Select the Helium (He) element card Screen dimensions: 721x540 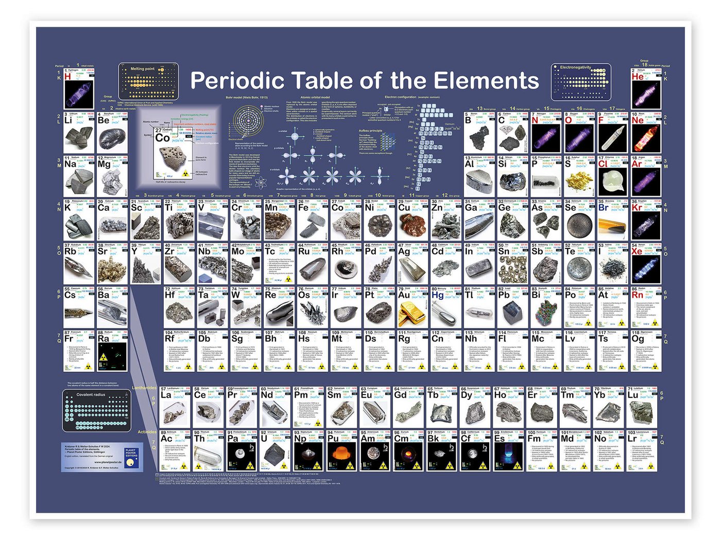point(647,88)
